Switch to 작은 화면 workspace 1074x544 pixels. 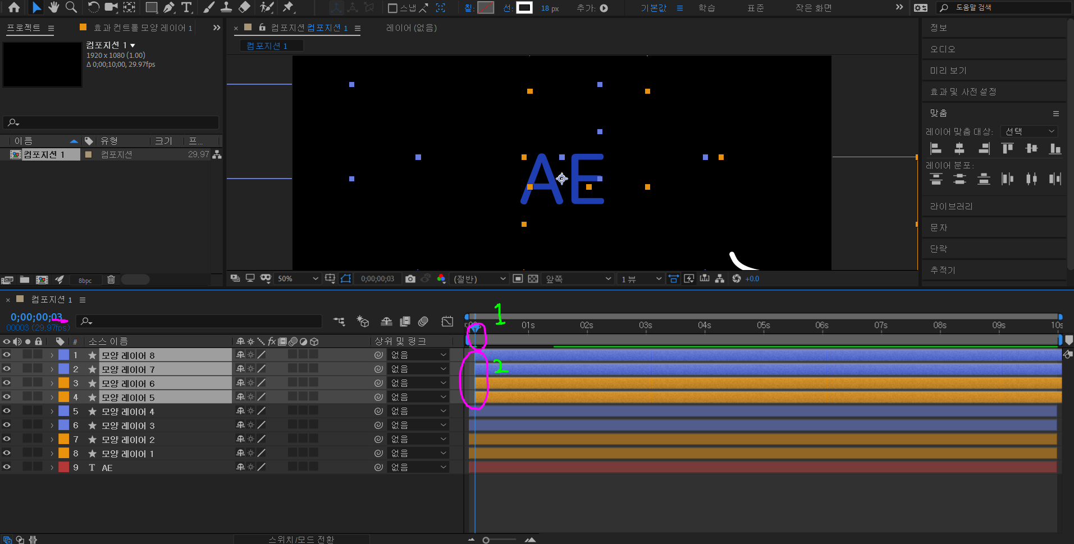[814, 8]
